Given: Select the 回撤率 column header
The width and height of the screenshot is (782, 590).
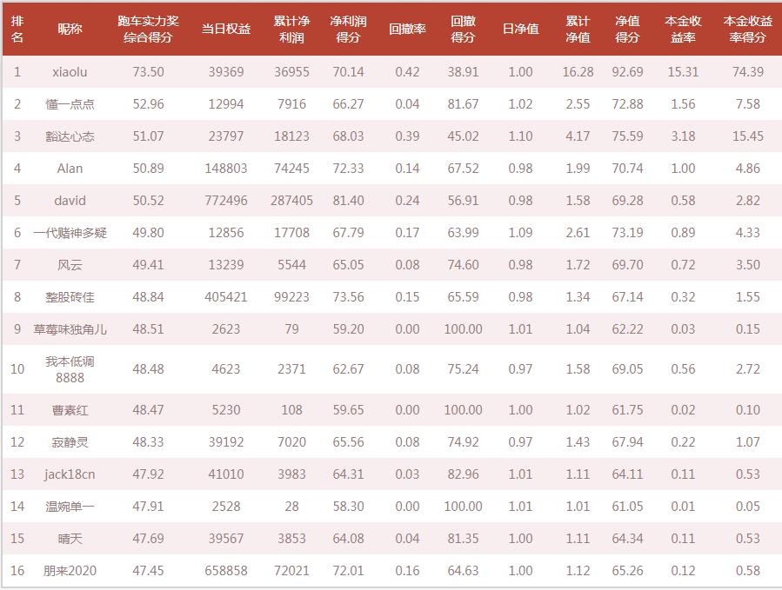Looking at the screenshot, I should pos(407,30).
